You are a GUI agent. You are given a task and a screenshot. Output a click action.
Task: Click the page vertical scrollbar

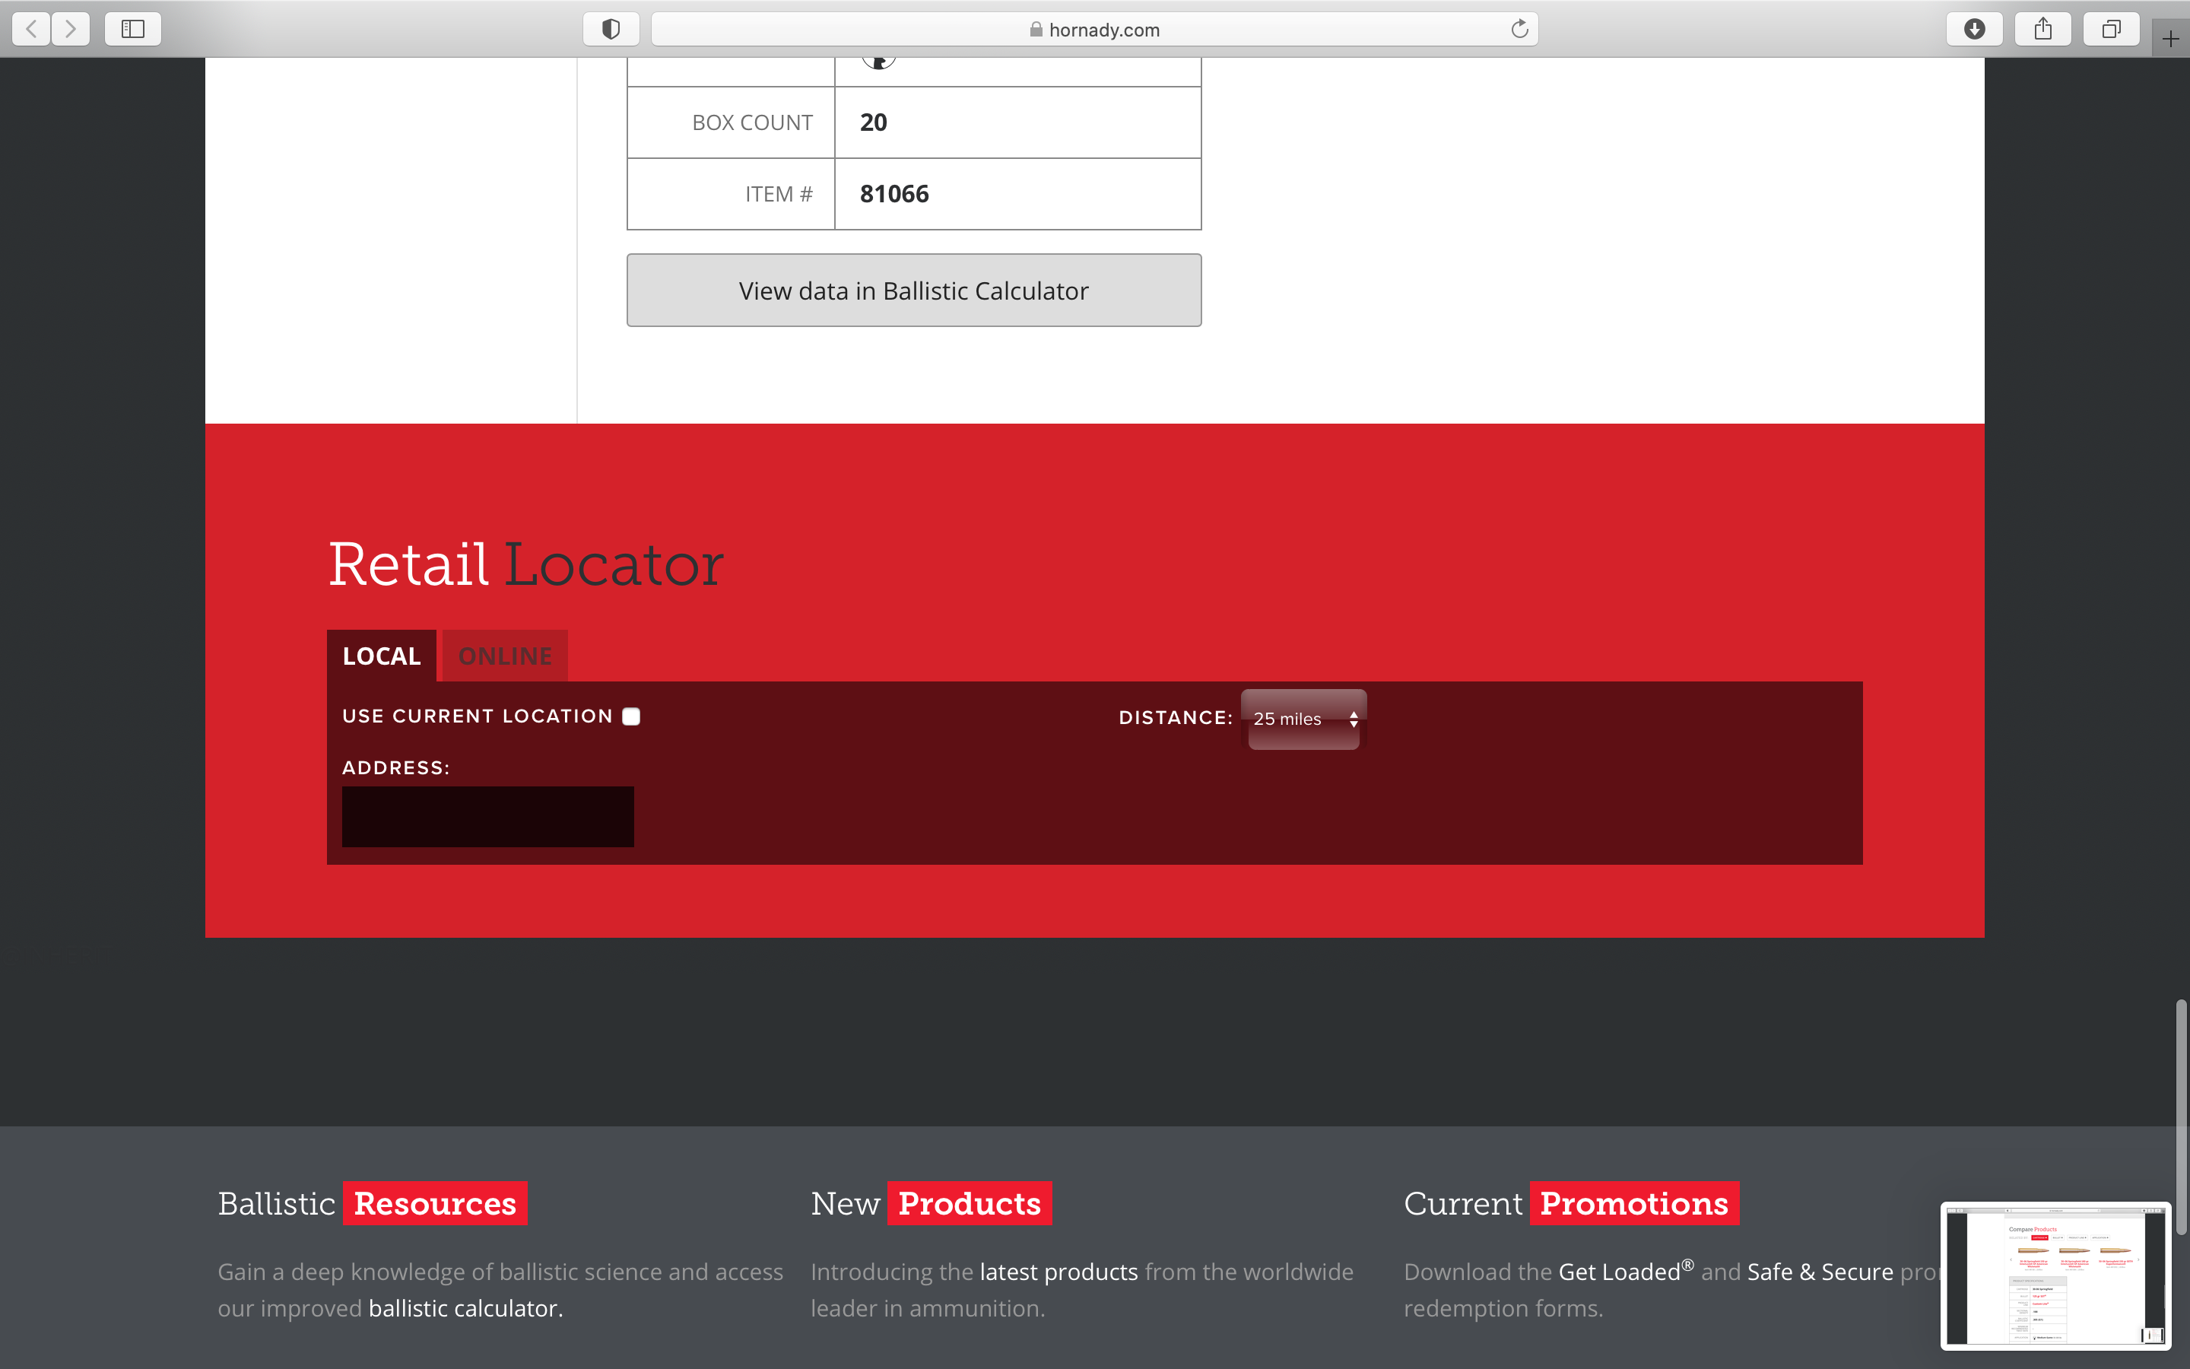coord(2181,1116)
